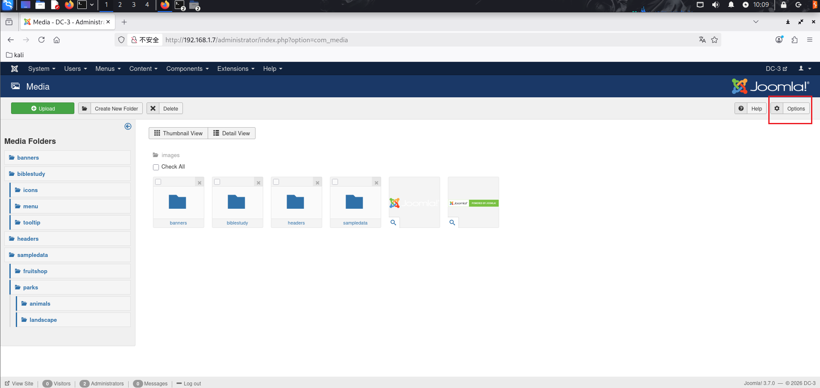
Task: Select the biblestudy folder checkbox
Action: [217, 182]
